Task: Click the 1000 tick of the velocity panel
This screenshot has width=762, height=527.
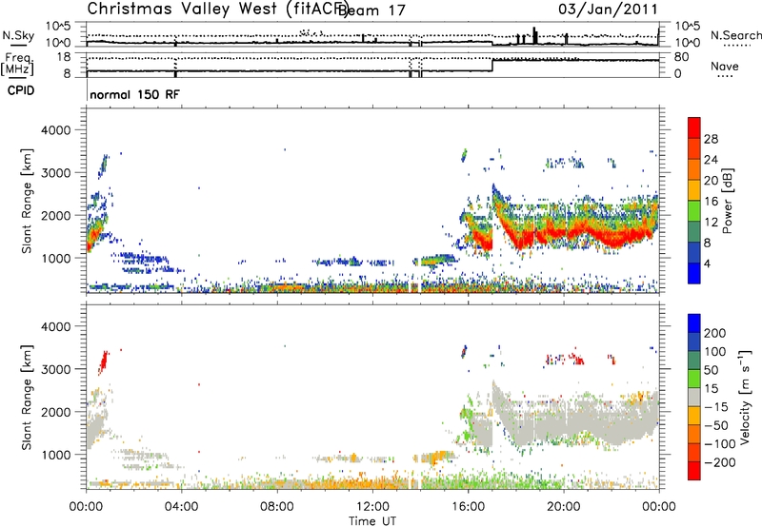Action: (x=55, y=455)
